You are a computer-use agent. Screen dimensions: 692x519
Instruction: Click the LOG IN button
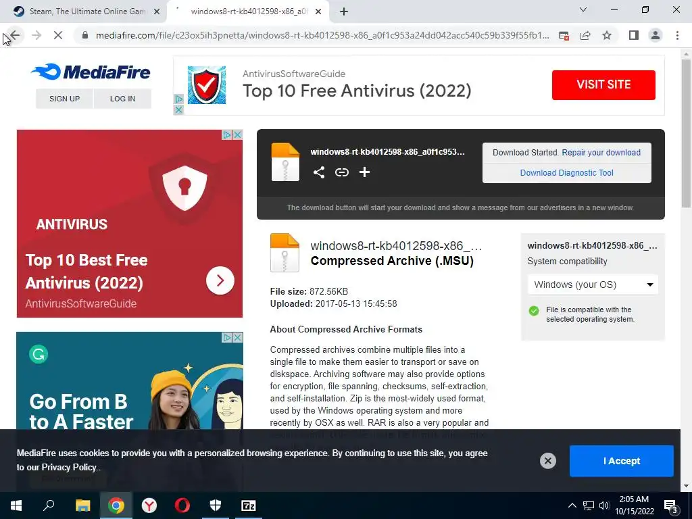click(x=123, y=99)
